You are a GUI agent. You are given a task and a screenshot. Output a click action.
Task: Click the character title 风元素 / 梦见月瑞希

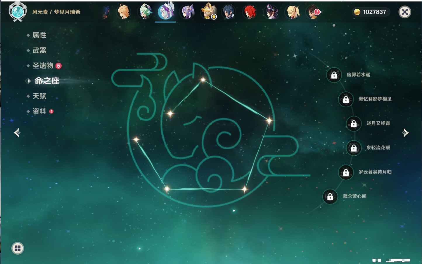click(56, 12)
